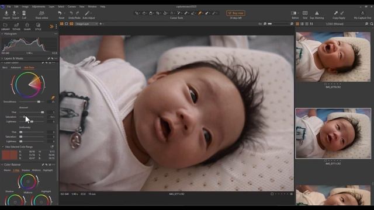
Task: Select 3-Way Color Balance tab
Action: click(x=16, y=170)
